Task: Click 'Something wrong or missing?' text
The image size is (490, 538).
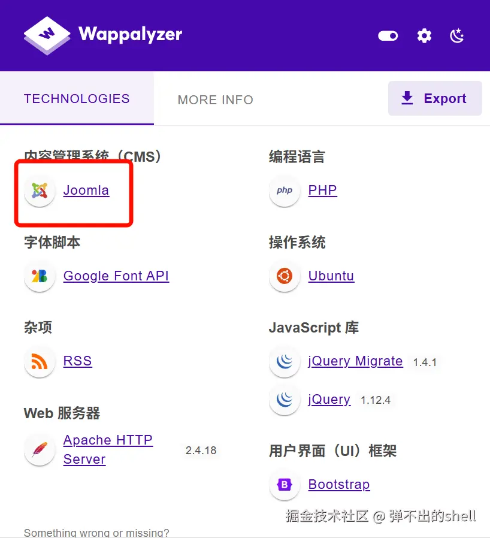Action: (x=96, y=533)
